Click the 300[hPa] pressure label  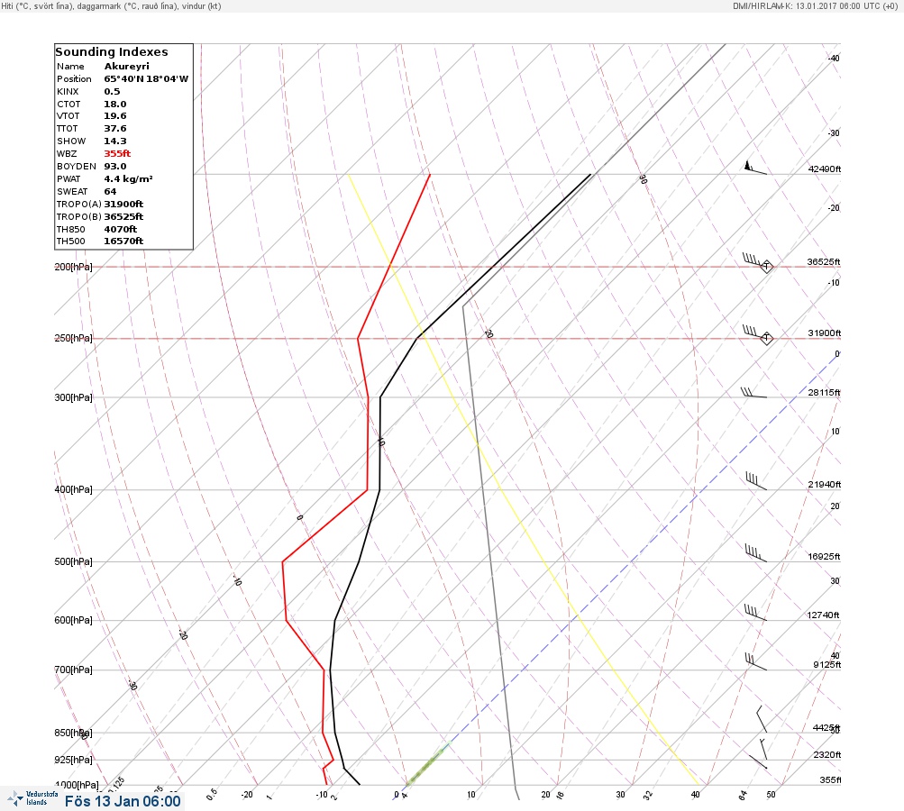point(73,397)
